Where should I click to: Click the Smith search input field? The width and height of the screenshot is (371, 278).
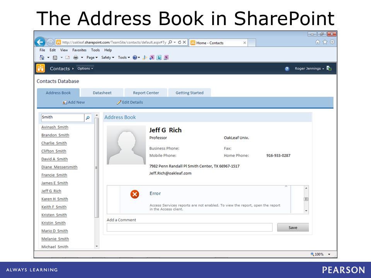(63, 117)
